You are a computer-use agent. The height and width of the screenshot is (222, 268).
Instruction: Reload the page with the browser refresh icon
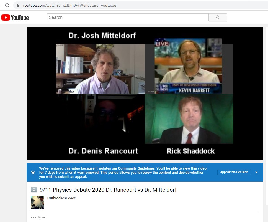pyautogui.click(x=7, y=5)
